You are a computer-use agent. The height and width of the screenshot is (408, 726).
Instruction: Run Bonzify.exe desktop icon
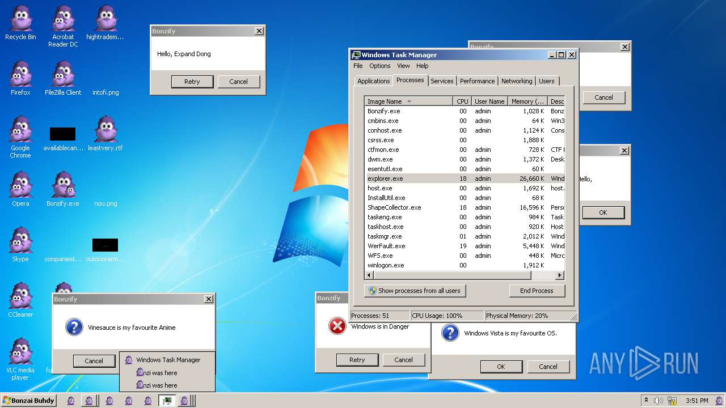coord(63,189)
